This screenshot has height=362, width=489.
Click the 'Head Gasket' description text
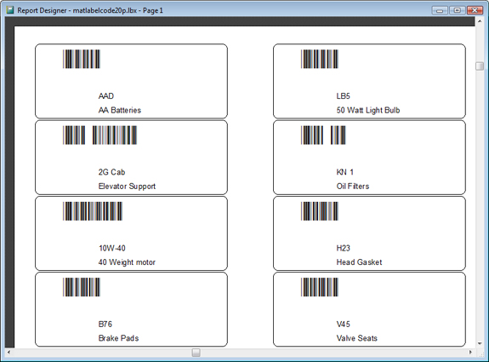click(359, 262)
